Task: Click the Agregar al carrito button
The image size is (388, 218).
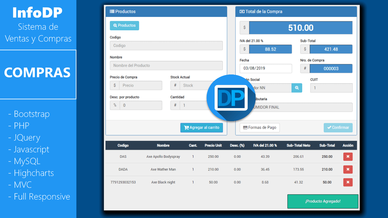Action: [x=202, y=128]
